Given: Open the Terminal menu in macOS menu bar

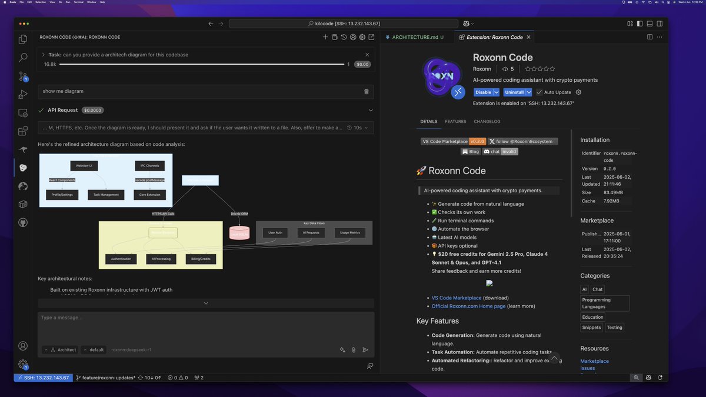Looking at the screenshot, I should (x=78, y=2).
